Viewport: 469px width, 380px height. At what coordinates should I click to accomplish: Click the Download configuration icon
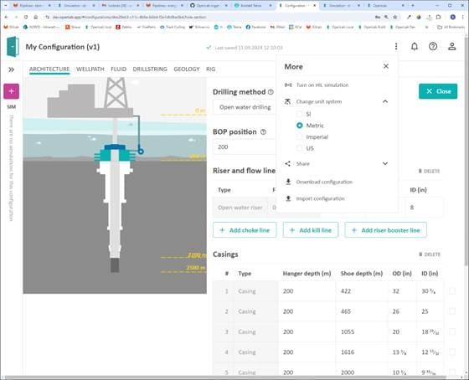click(x=288, y=182)
